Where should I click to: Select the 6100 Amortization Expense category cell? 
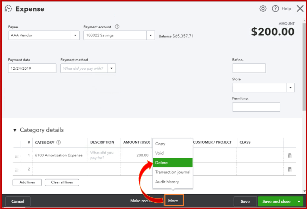(x=60, y=155)
